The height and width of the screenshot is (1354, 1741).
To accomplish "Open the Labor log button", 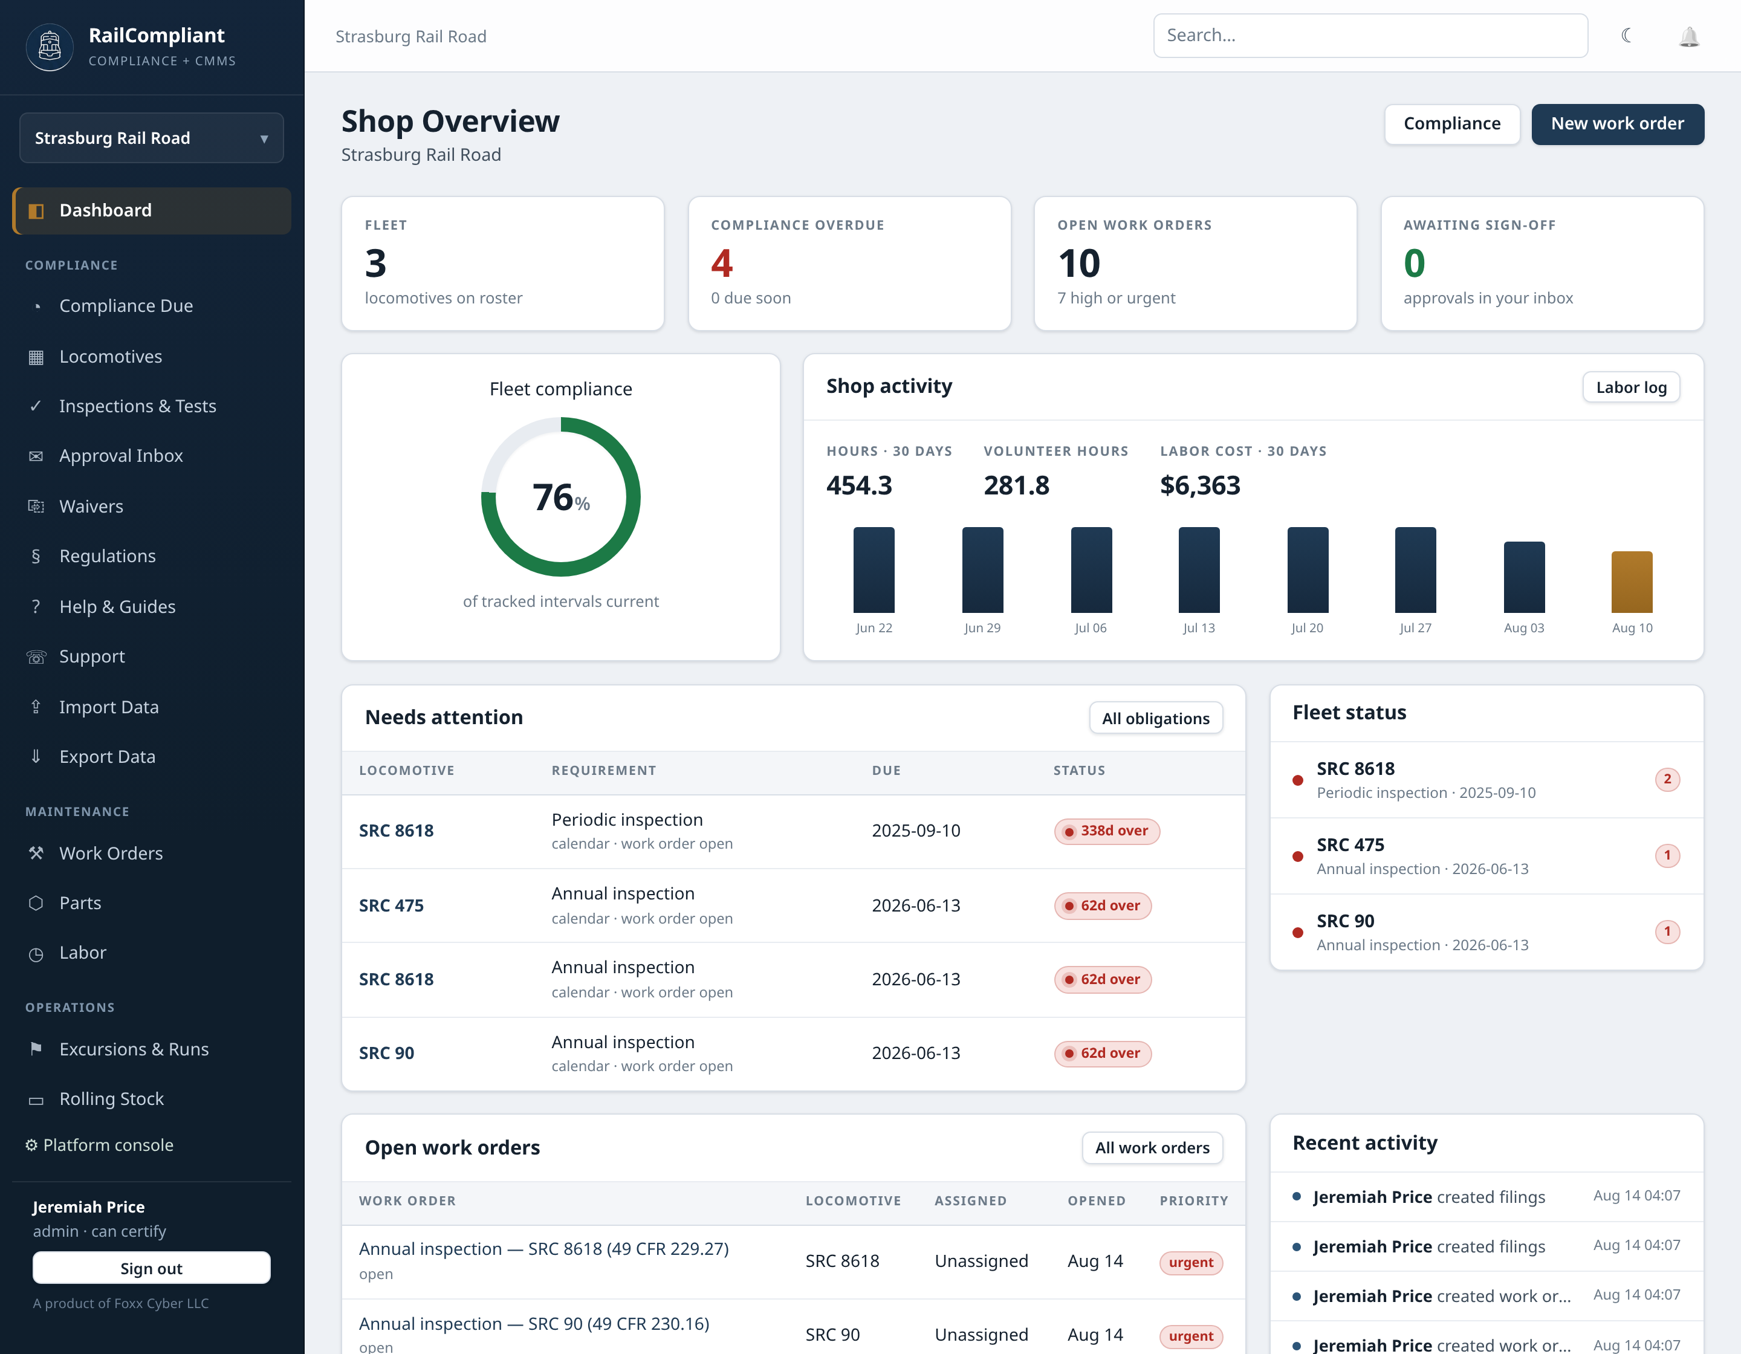I will pyautogui.click(x=1631, y=387).
